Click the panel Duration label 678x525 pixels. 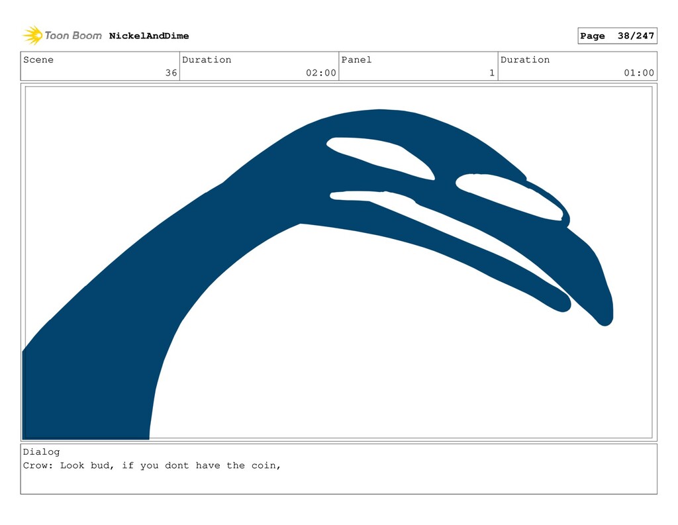click(525, 60)
